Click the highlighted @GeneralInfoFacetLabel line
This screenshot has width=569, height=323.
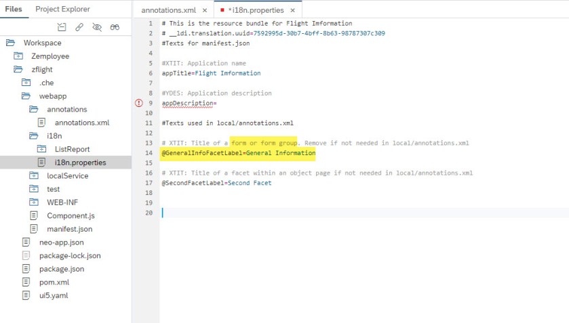coord(238,153)
